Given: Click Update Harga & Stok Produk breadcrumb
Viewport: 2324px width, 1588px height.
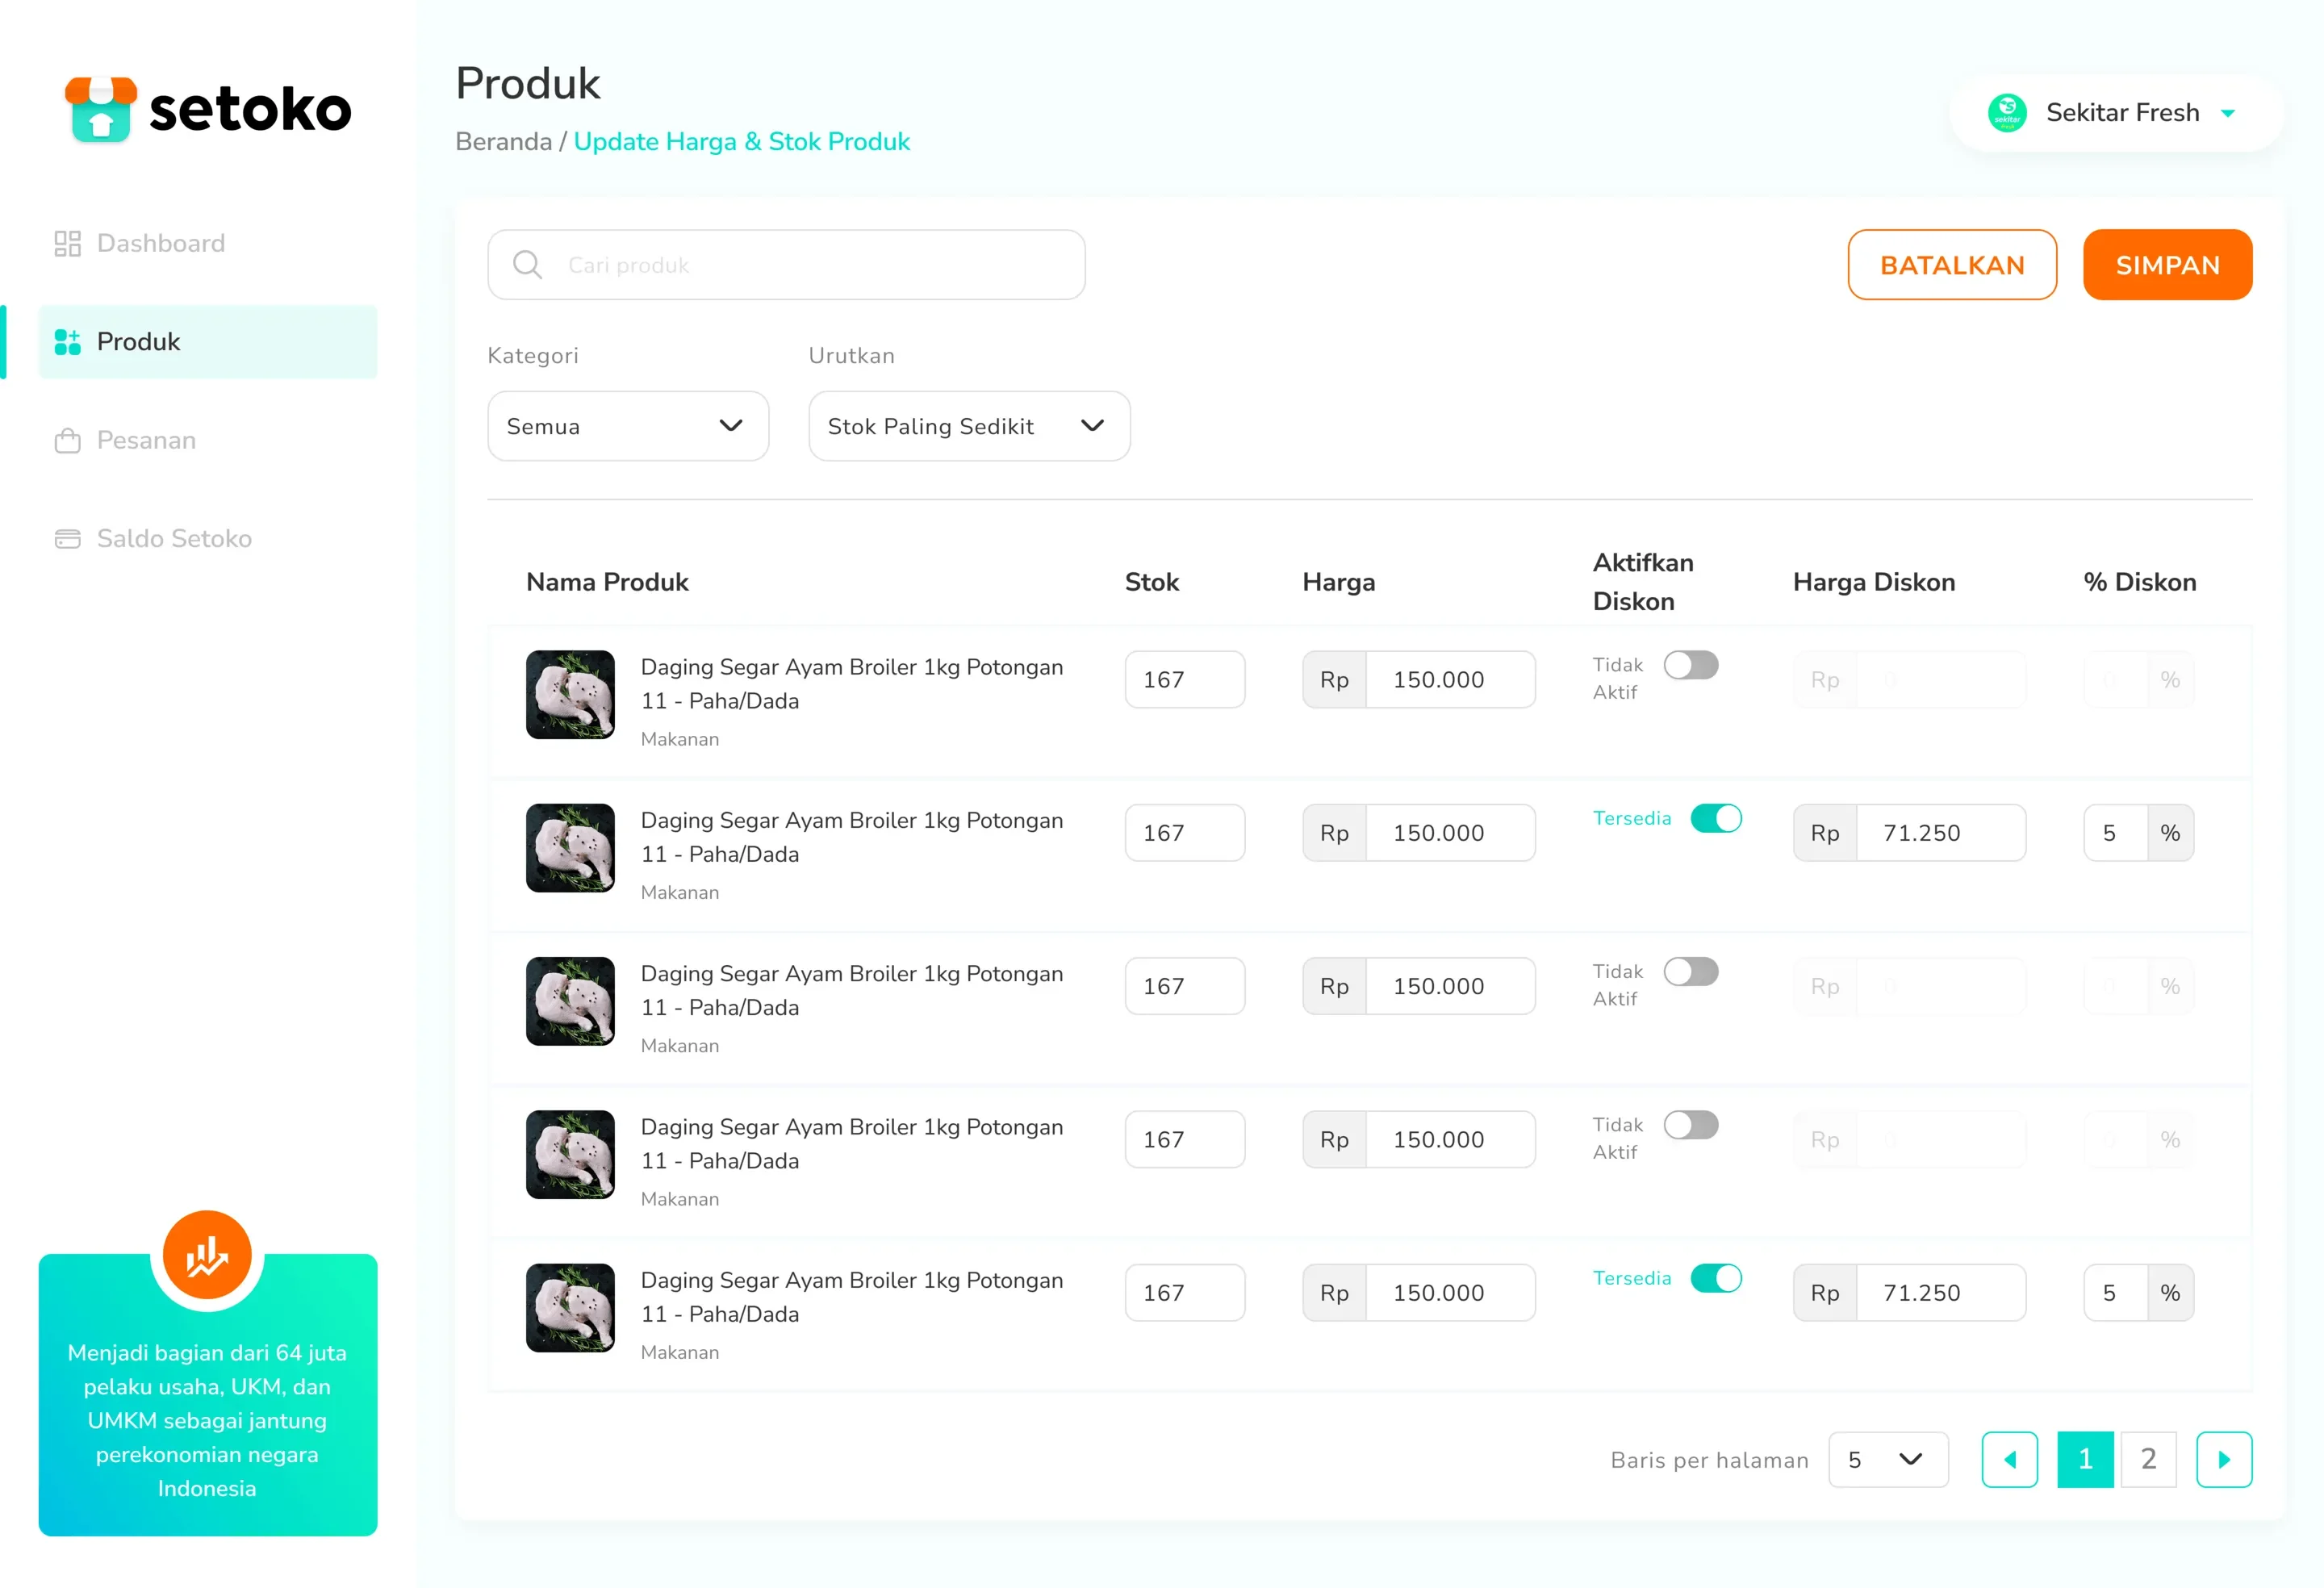Looking at the screenshot, I should coord(741,141).
